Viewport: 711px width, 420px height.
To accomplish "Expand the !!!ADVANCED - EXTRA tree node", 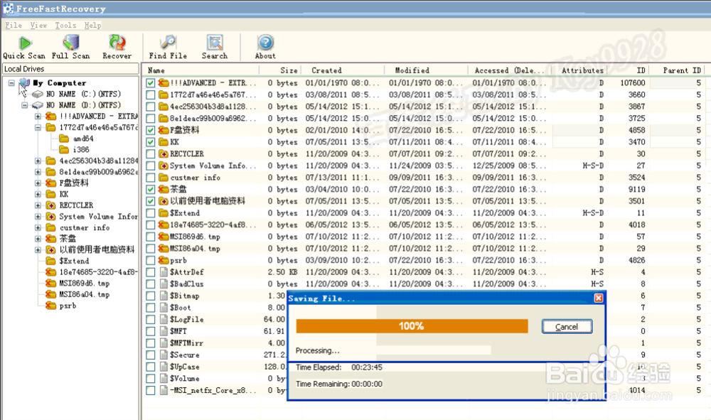I will pos(38,117).
